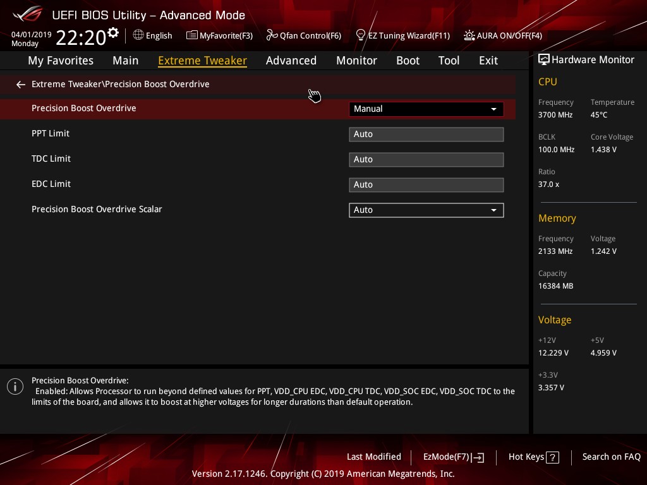The height and width of the screenshot is (485, 647).
Task: Click the TDC Limit input field
Action: pos(426,159)
